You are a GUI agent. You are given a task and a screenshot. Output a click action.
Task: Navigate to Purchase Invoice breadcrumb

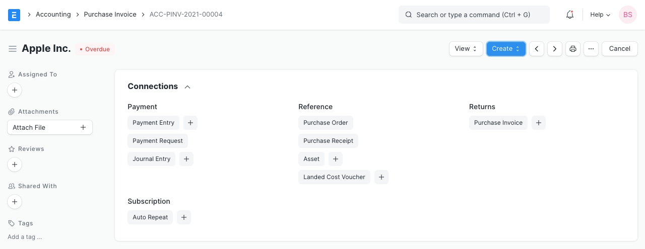(110, 15)
